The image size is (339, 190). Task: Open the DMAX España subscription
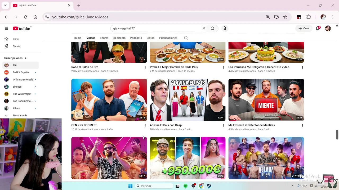tap(21, 72)
